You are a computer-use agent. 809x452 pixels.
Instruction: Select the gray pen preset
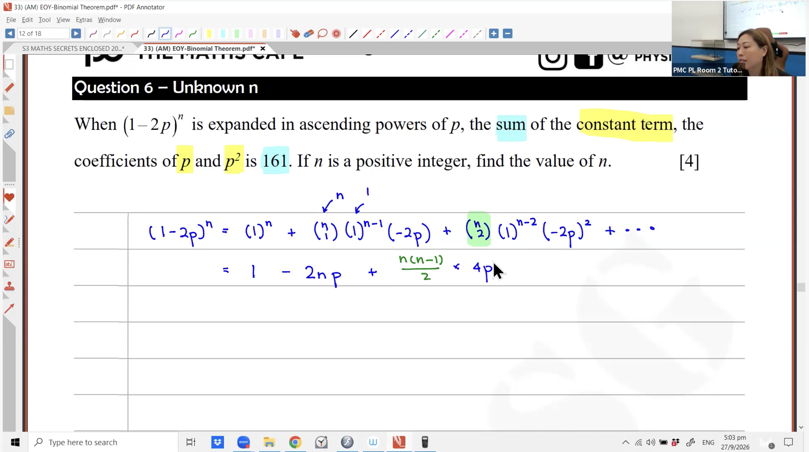click(x=107, y=33)
